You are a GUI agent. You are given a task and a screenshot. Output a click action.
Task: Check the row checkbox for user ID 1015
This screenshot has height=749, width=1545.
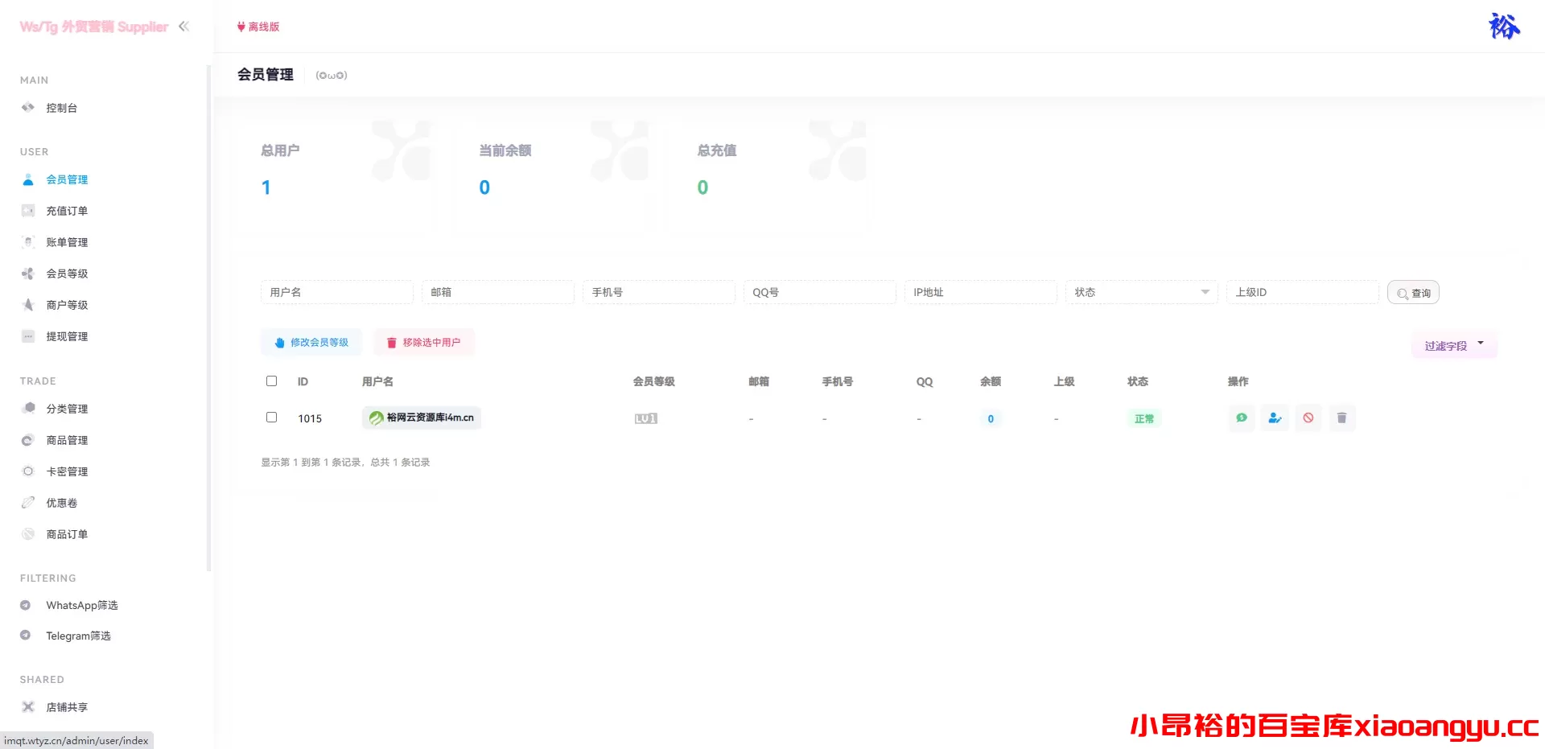[x=271, y=417]
